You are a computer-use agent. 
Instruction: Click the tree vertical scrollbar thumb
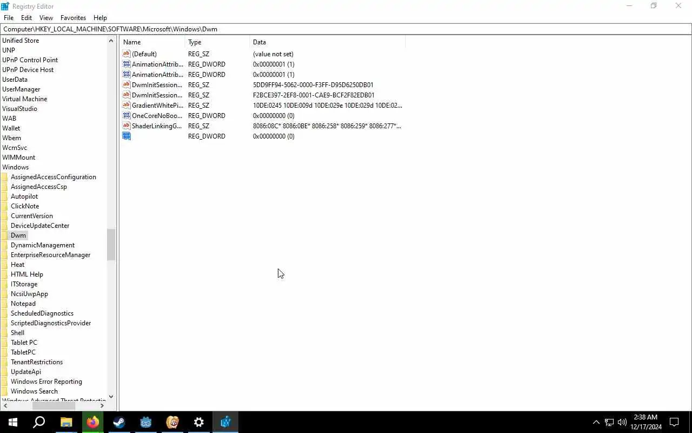pyautogui.click(x=111, y=245)
